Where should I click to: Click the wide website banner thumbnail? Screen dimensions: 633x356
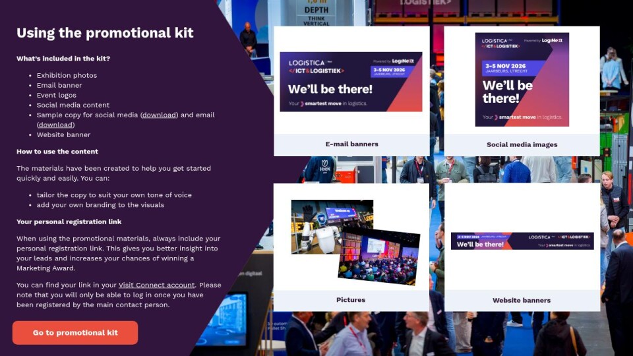[522, 241]
